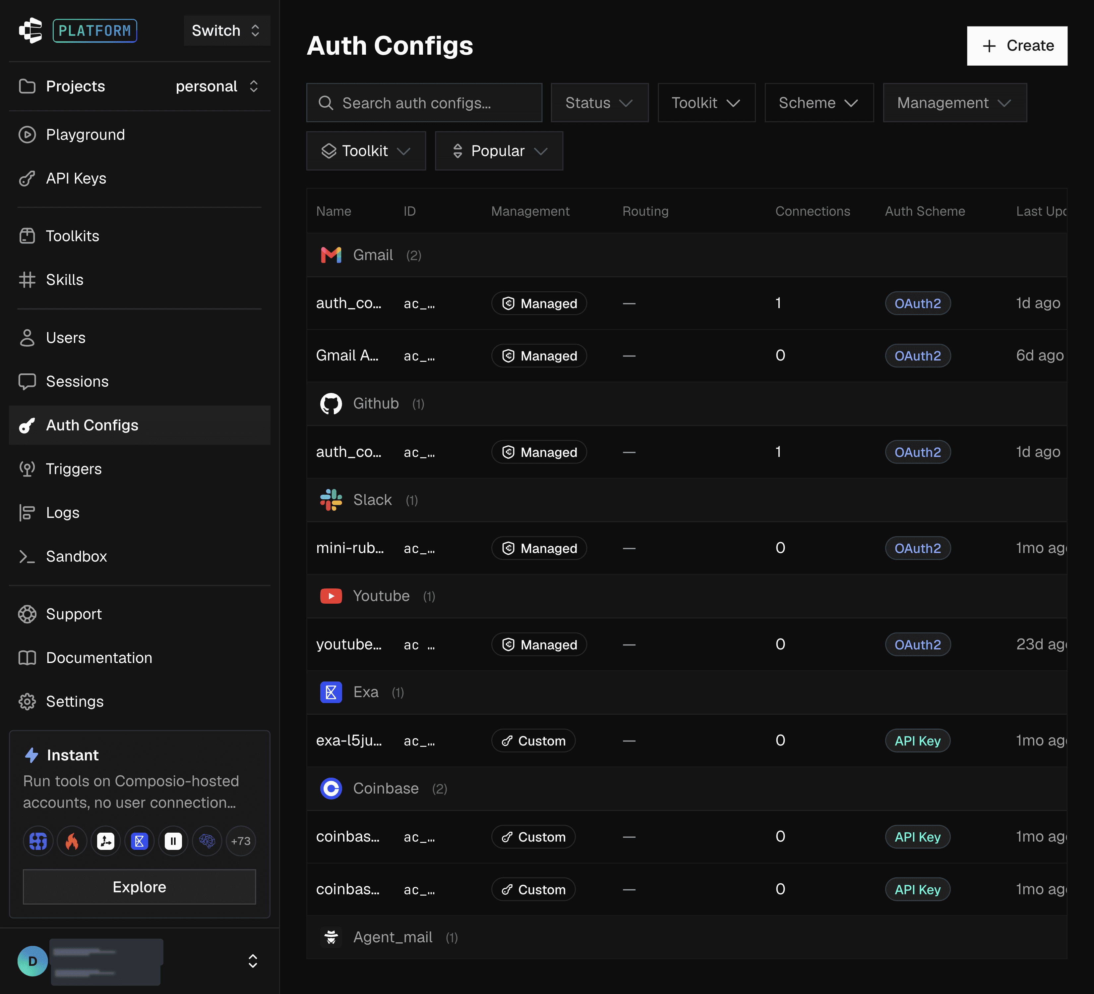
Task: Expand the personal project selector
Action: coord(217,86)
